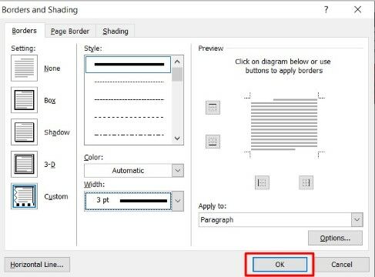
Task: Open the Color dropdown arrow
Action: click(178, 171)
